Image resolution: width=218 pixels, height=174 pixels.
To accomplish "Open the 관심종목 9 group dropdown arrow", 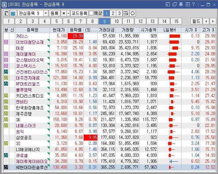I will (46, 14).
